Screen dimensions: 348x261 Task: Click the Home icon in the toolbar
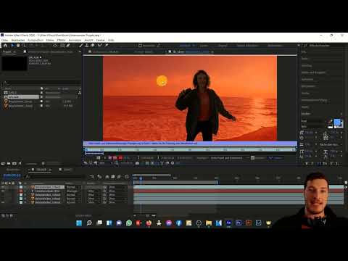click(x=5, y=46)
